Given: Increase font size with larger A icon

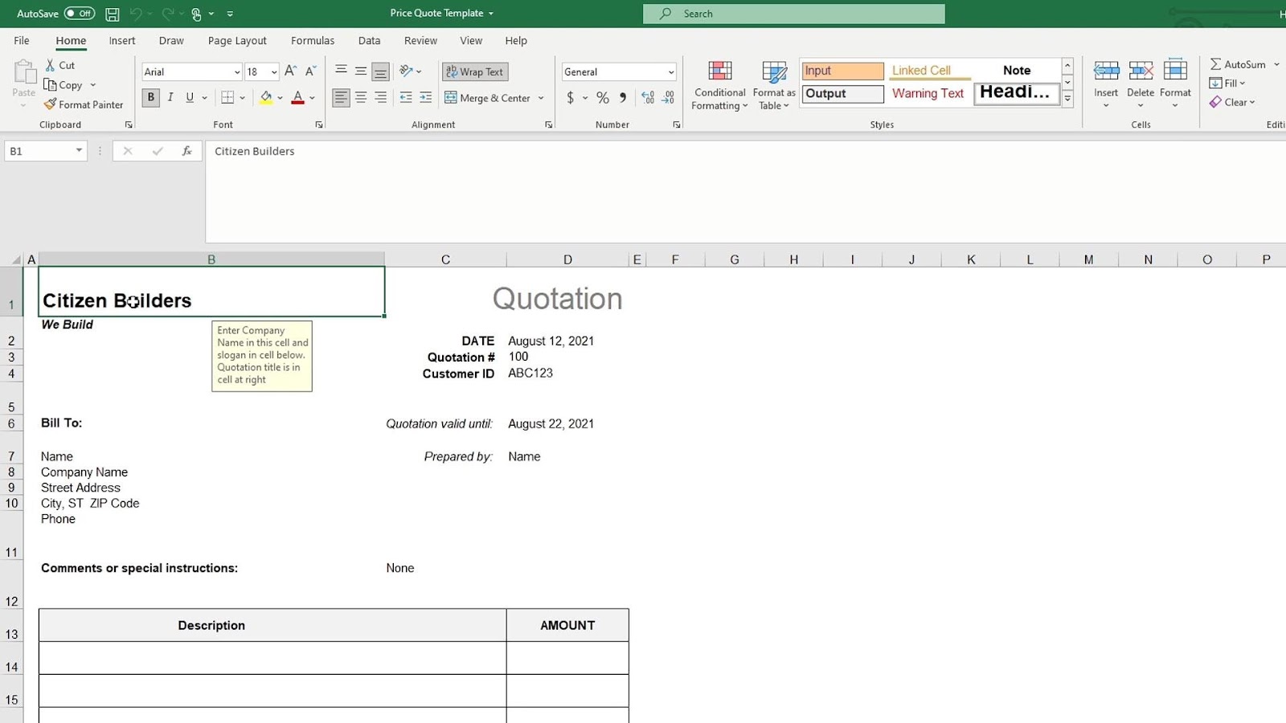Looking at the screenshot, I should tap(291, 71).
